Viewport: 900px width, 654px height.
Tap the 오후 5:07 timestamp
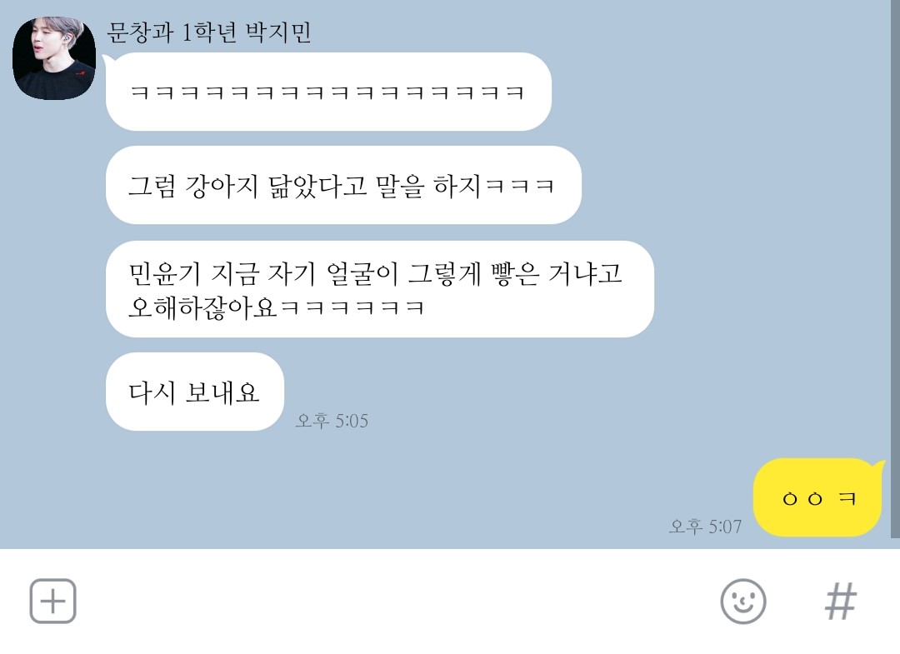(x=705, y=526)
